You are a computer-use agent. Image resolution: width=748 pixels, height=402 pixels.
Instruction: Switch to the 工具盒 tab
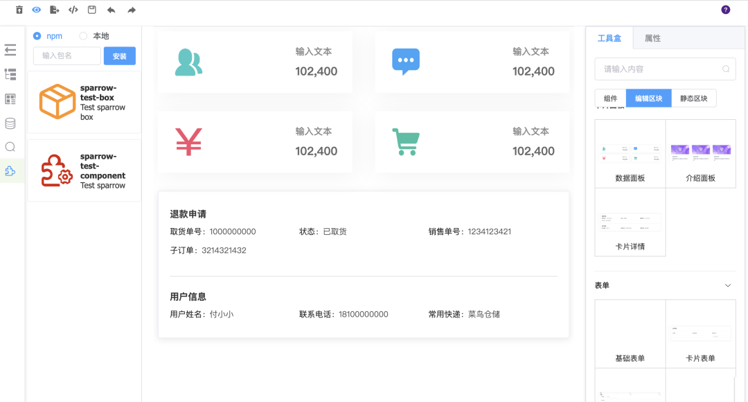609,39
